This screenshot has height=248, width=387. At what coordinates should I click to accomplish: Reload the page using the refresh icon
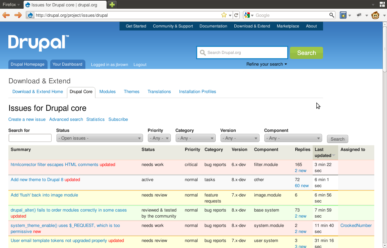(x=236, y=15)
